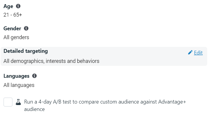209x116 pixels.
Task: Open the Edit link for Detailed targeting
Action: pos(198,53)
